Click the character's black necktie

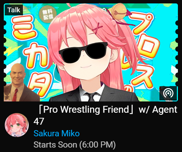(x=91, y=97)
